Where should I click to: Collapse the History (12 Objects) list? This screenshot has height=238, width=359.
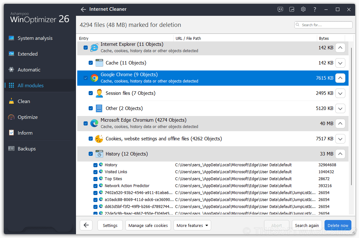(340, 154)
